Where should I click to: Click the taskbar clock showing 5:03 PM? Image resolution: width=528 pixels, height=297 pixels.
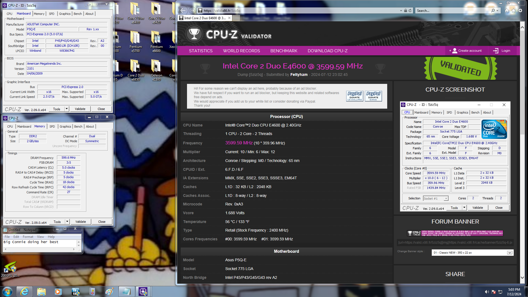[514, 292]
